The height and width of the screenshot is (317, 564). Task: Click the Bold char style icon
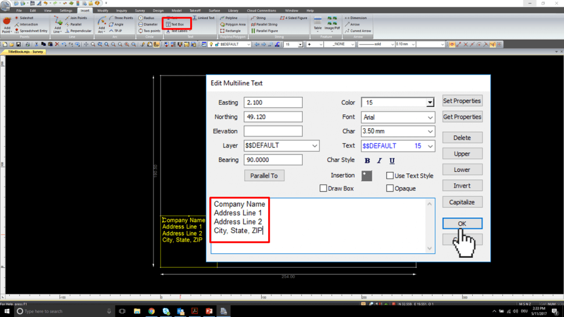pyautogui.click(x=367, y=161)
